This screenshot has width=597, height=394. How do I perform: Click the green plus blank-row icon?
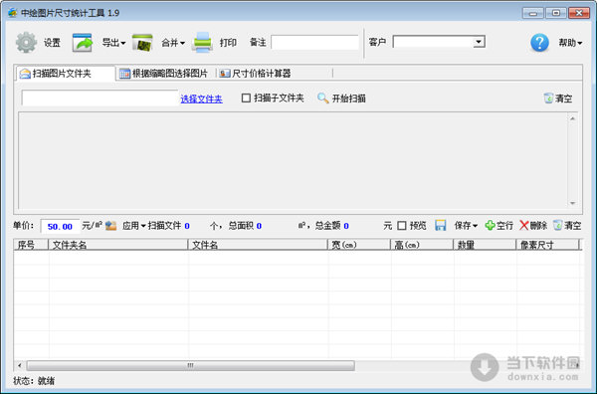click(490, 226)
